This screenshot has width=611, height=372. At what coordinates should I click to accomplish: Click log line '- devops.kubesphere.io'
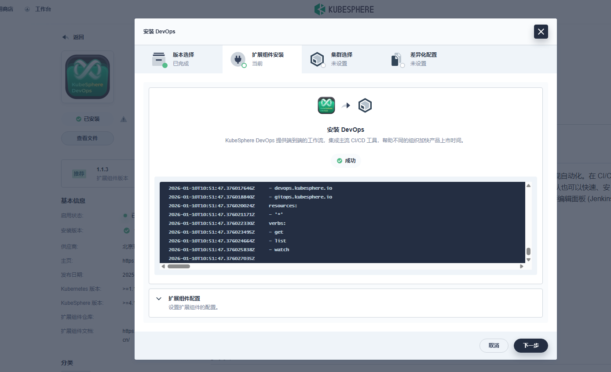tap(300, 188)
